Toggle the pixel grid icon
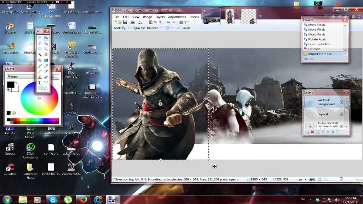This screenshot has width=363, height=204. tap(181, 22)
